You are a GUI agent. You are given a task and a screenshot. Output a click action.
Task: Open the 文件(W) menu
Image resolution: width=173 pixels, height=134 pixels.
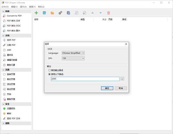5,7
